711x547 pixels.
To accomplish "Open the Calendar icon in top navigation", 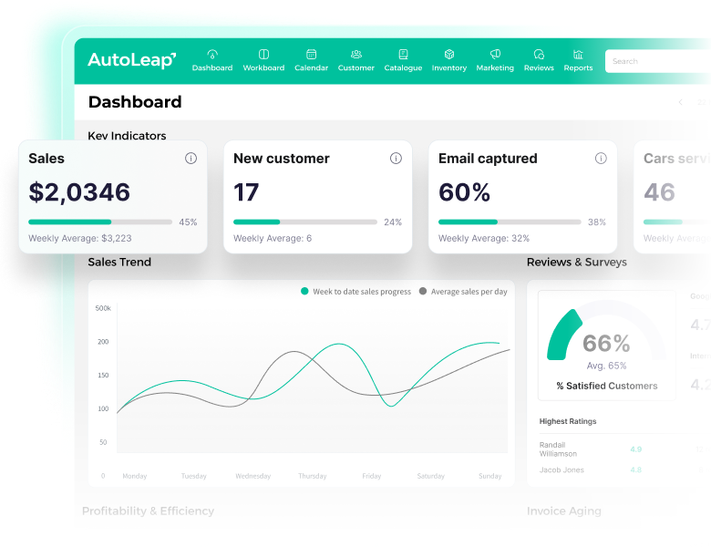I will coord(311,55).
